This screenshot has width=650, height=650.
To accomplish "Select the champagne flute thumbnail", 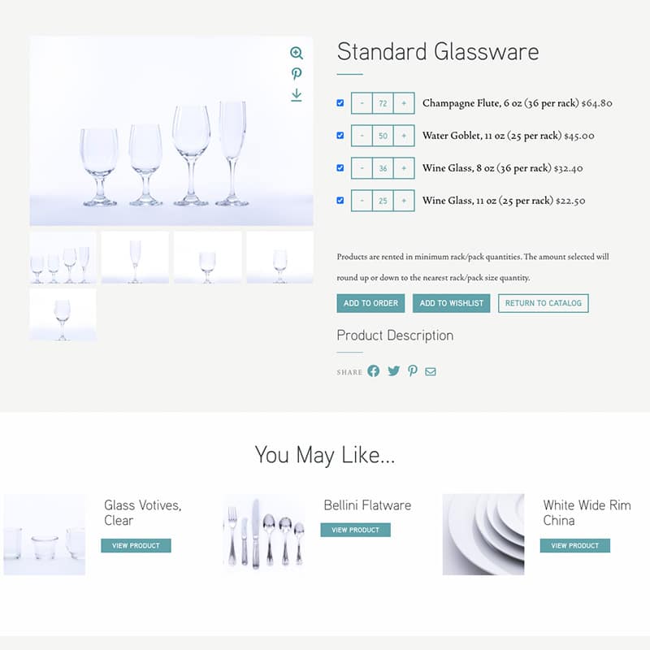I will [x=135, y=258].
